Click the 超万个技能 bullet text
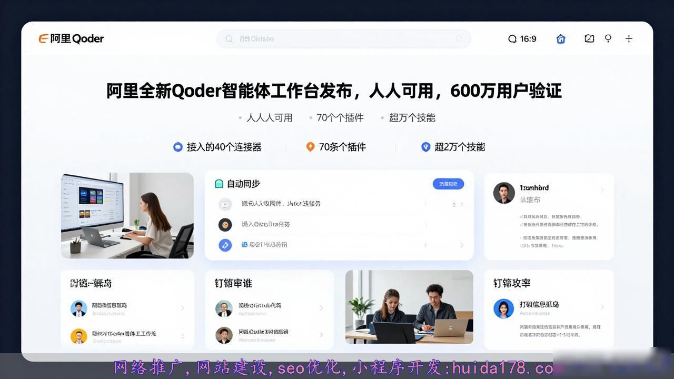Screen dimensions: 674x379 tap(412, 118)
